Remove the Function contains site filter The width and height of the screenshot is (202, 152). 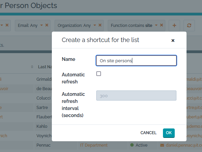[x=162, y=25]
